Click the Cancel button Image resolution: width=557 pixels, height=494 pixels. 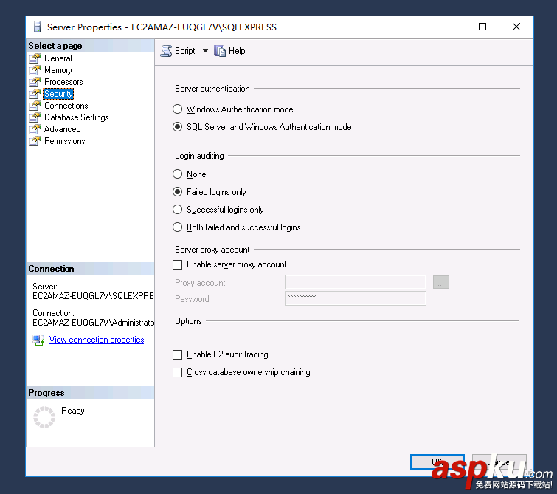pos(499,462)
